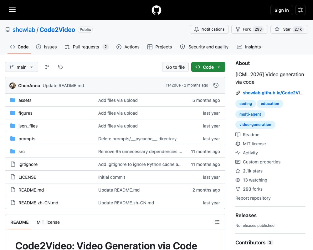
Task: Expand the main branch dropdown
Action: point(22,67)
